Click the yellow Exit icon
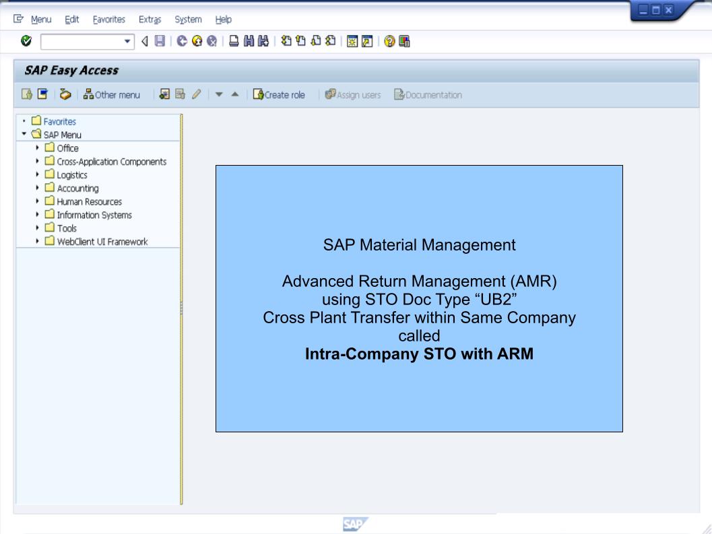Image resolution: width=712 pixels, height=534 pixels. [x=197, y=41]
